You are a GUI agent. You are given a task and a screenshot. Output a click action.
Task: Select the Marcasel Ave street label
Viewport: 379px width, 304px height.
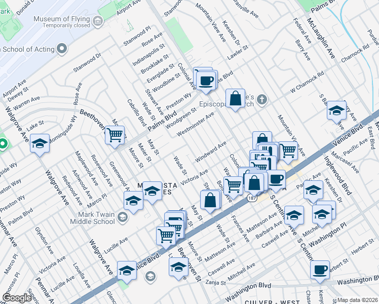point(345,163)
